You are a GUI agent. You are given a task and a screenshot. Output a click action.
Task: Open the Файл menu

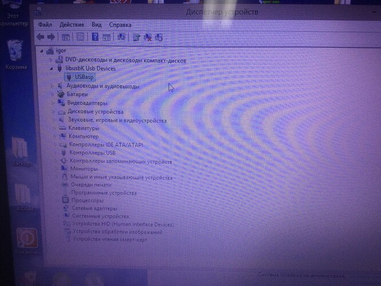(45, 25)
